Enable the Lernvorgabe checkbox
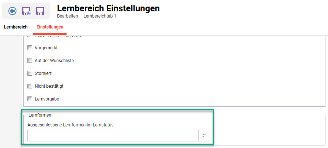328x148 pixels. tap(30, 99)
